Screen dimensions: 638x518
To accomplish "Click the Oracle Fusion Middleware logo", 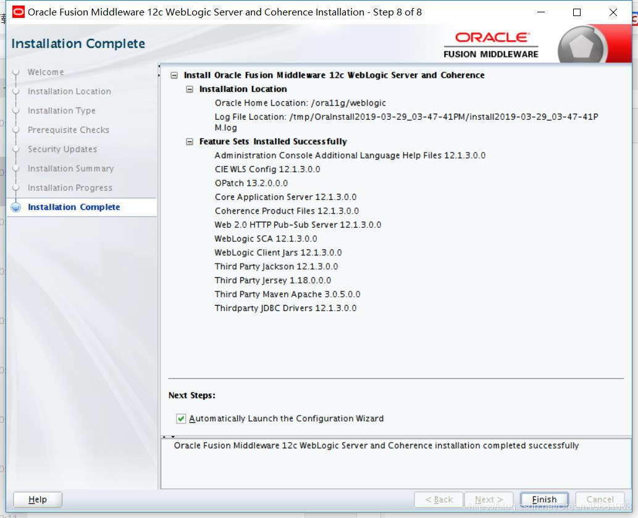I will [491, 45].
